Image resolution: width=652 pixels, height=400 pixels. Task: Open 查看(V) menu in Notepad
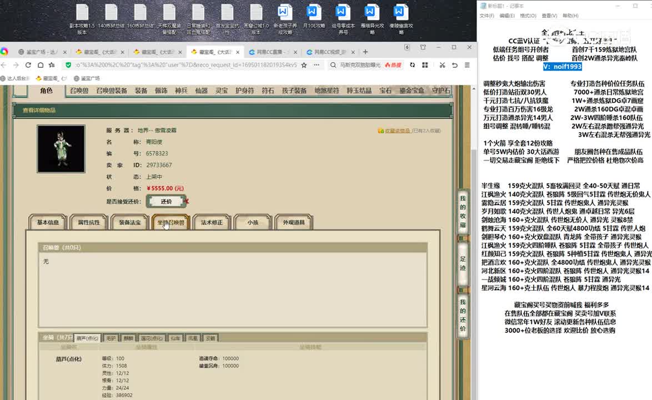[x=549, y=16]
